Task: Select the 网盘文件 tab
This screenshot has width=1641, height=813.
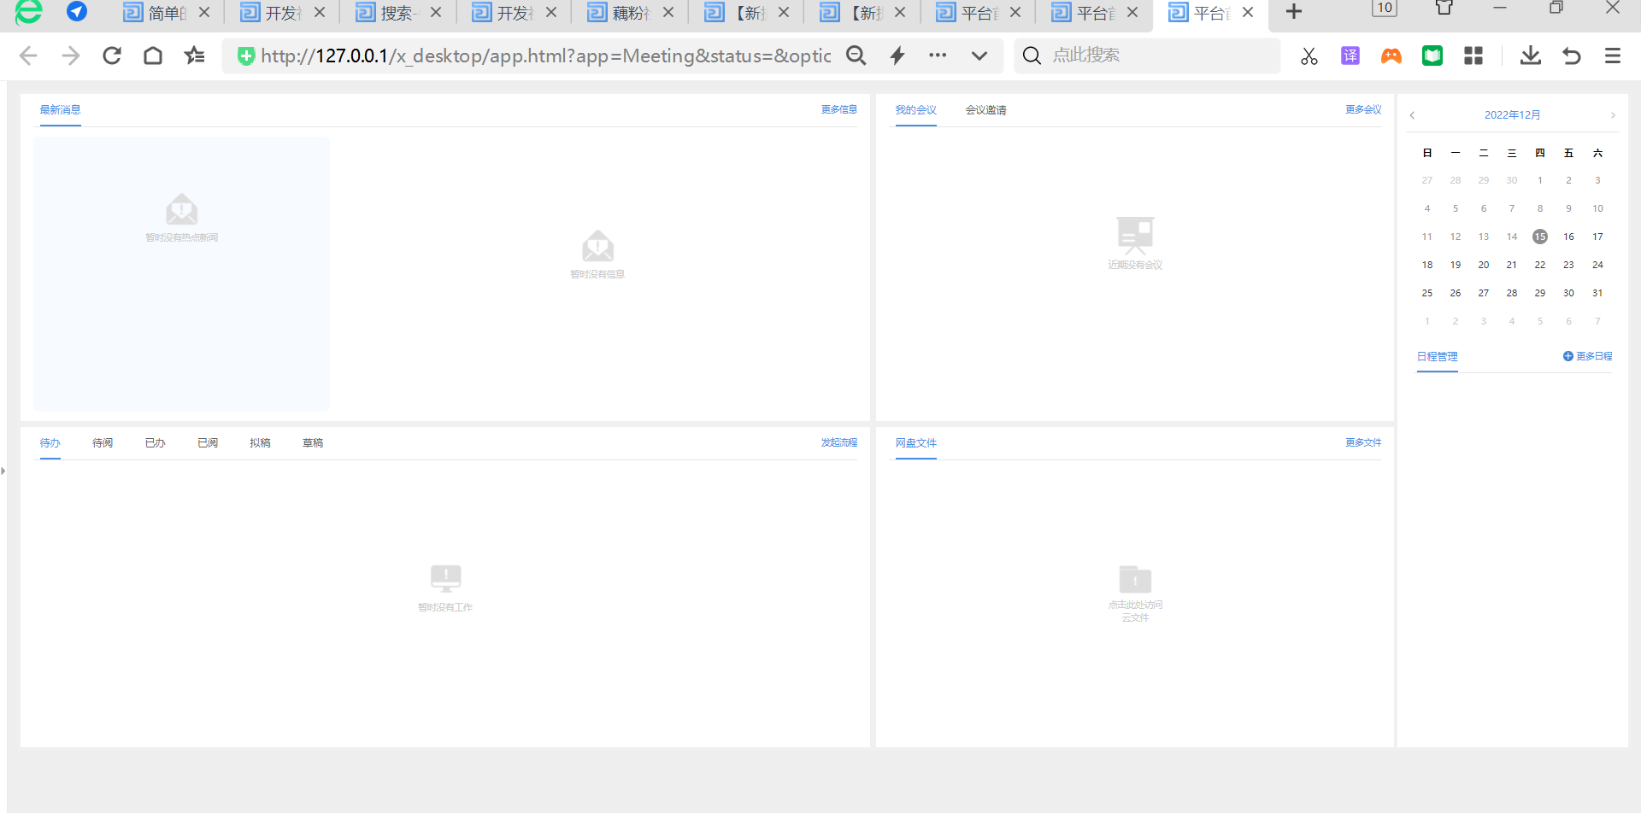Action: coord(916,443)
